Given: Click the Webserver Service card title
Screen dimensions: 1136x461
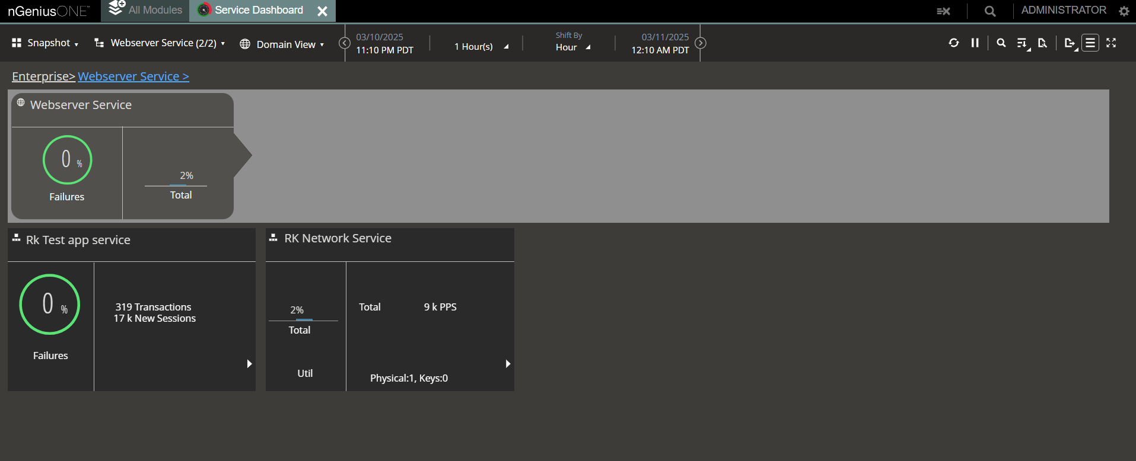Looking at the screenshot, I should pos(81,105).
